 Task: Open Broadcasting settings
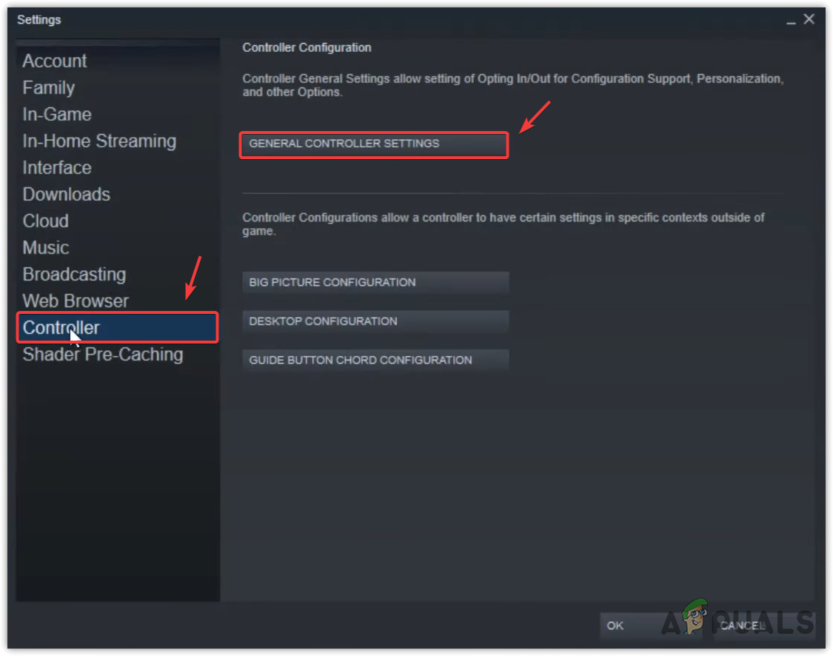(118, 275)
